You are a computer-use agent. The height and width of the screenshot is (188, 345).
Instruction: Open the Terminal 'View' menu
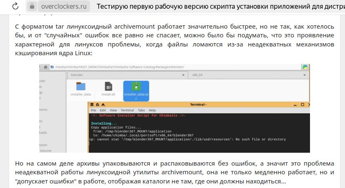pyautogui.click(x=113, y=110)
